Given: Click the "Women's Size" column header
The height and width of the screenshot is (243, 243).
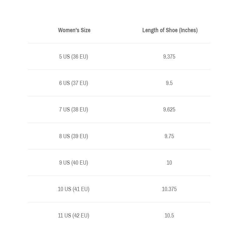Looking at the screenshot, I should click(x=74, y=30).
